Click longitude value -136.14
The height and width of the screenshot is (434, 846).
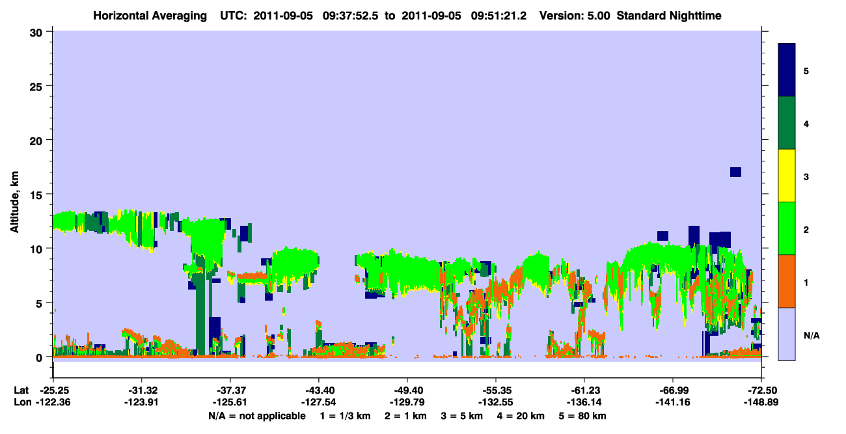pyautogui.click(x=584, y=402)
